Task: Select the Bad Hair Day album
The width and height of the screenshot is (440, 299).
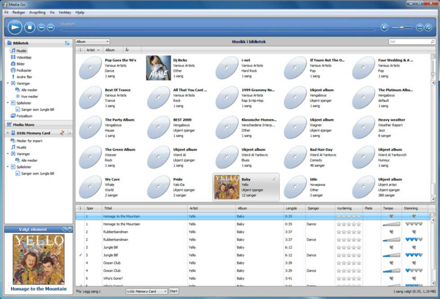Action: point(315,157)
